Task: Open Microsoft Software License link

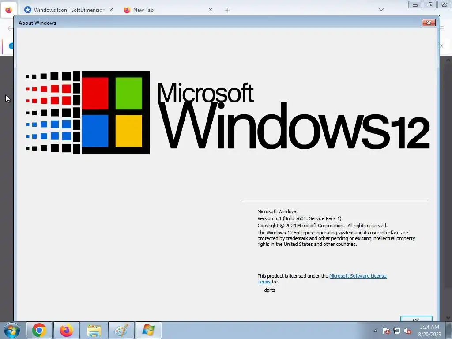Action: point(358,276)
